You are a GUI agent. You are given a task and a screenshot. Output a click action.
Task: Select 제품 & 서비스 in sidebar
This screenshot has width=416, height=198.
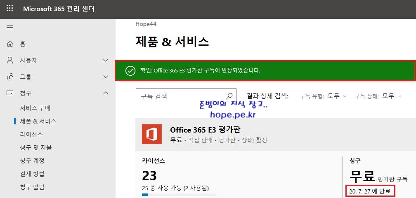click(x=38, y=121)
